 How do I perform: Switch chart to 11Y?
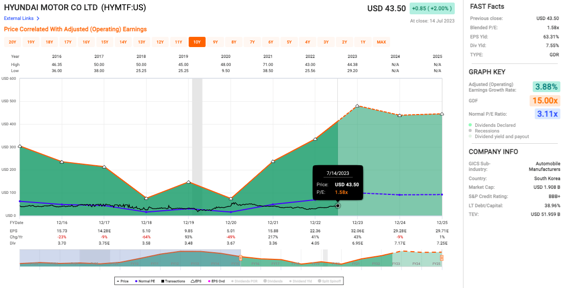click(x=178, y=42)
